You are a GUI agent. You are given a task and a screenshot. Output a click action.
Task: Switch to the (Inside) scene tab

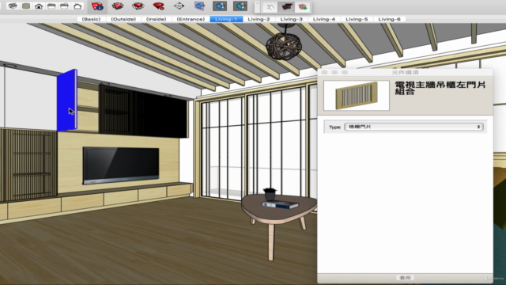coord(157,19)
